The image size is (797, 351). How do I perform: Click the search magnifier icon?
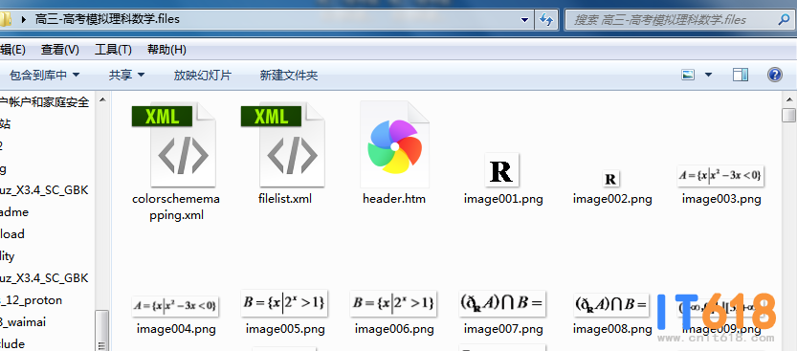[x=784, y=20]
